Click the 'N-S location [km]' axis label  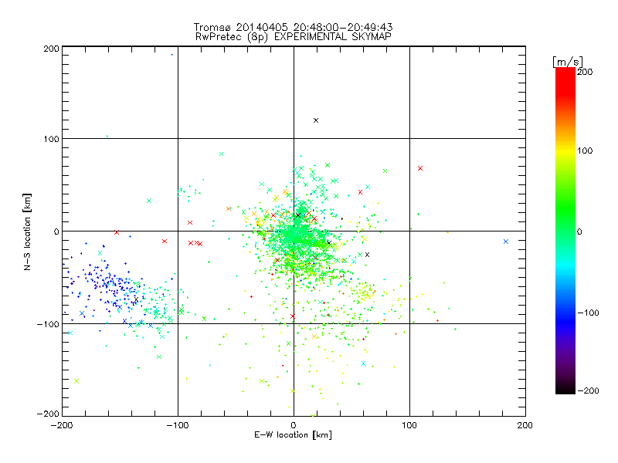pos(27,231)
